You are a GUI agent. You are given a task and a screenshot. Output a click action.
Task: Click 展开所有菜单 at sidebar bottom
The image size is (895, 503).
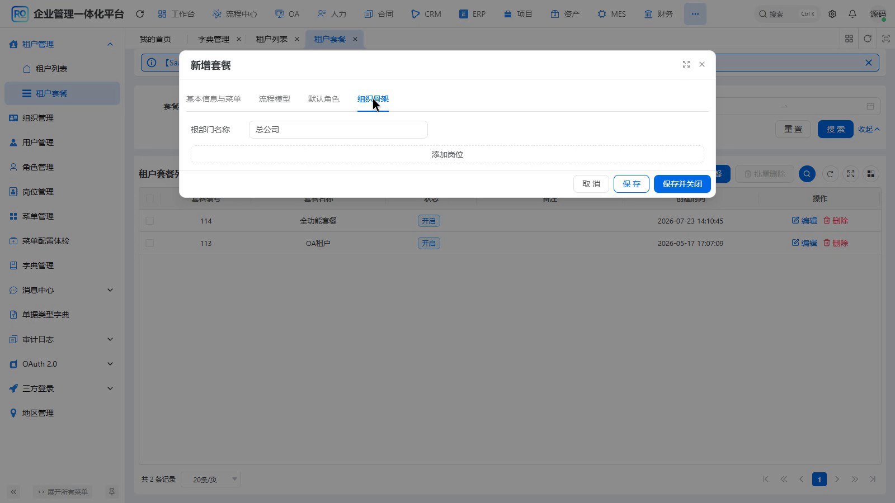(63, 492)
